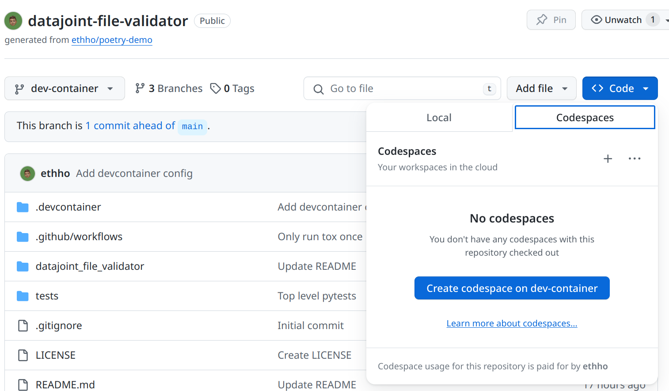Click the eye icon on Unwatch
Viewport: 669px width, 391px height.
point(597,20)
